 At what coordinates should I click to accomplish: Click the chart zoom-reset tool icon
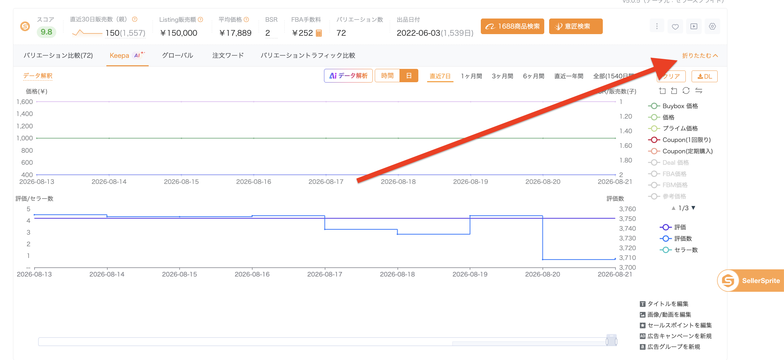click(x=674, y=91)
